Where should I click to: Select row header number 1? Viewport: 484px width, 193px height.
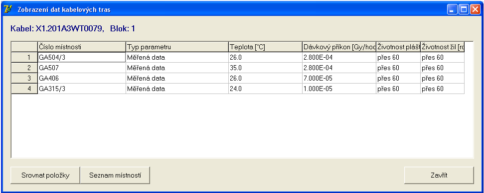tap(24, 57)
